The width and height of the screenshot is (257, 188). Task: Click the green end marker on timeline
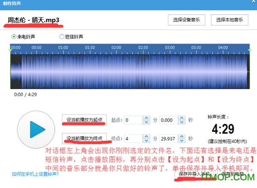coord(250,50)
